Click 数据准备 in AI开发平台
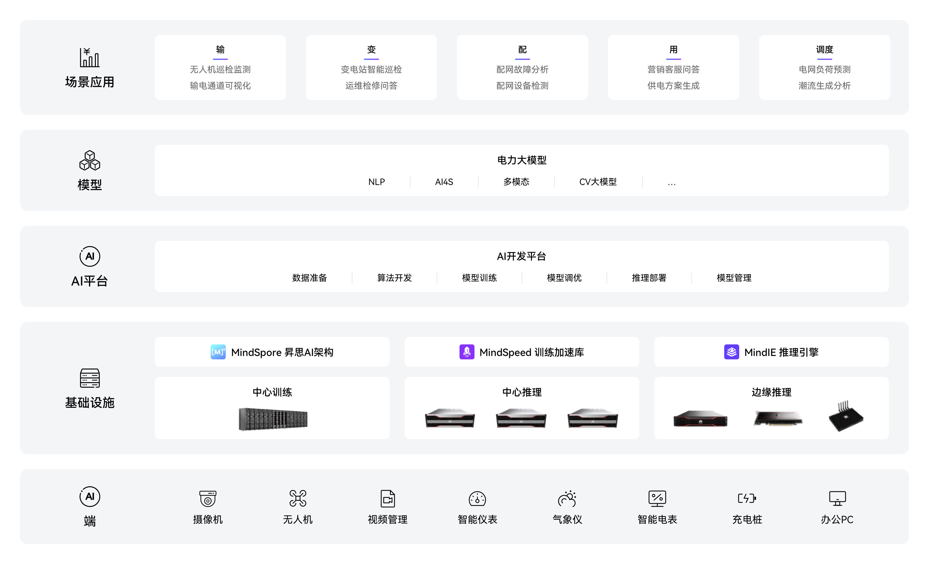Image resolution: width=929 pixels, height=564 pixels. point(309,278)
